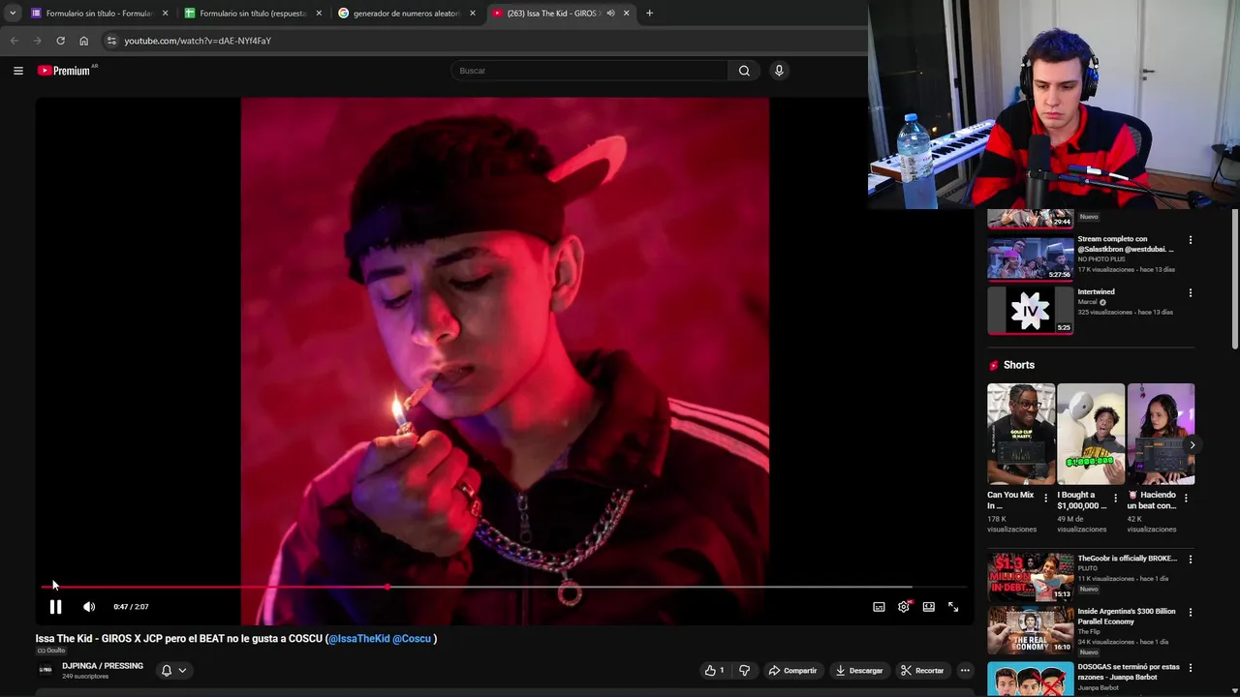1240x697 pixels.
Task: Open the Chrome tab search dropdown
Action: tap(12, 14)
